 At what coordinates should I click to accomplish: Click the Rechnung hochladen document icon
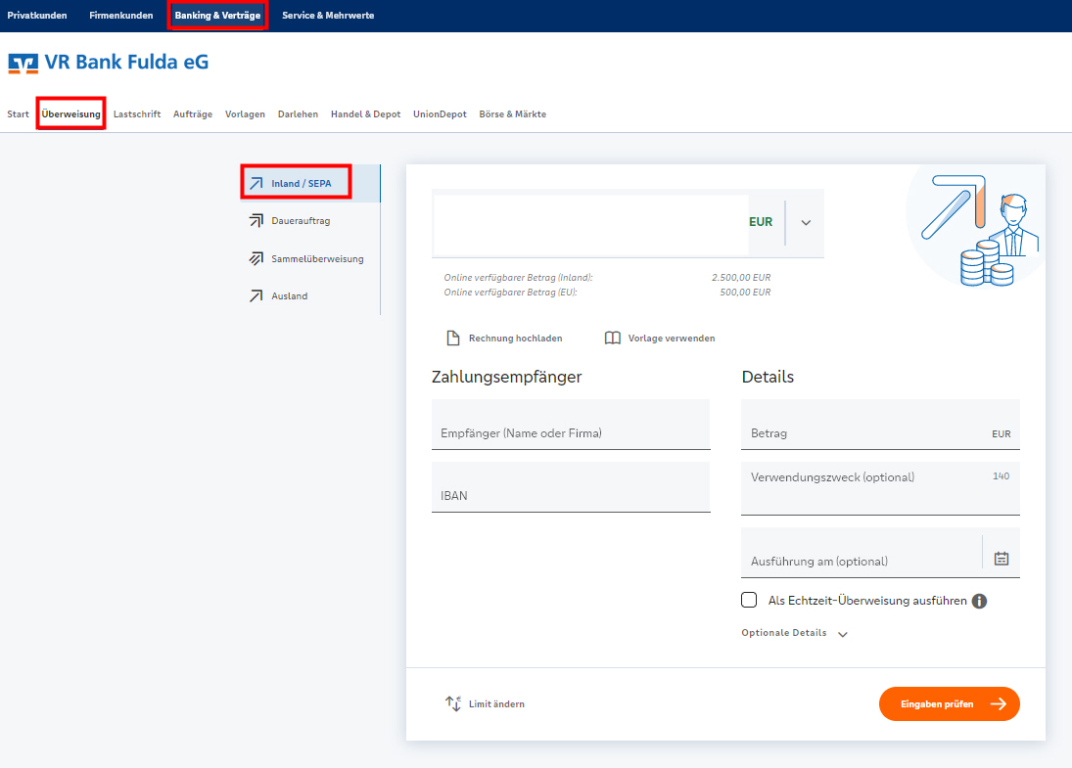point(452,339)
